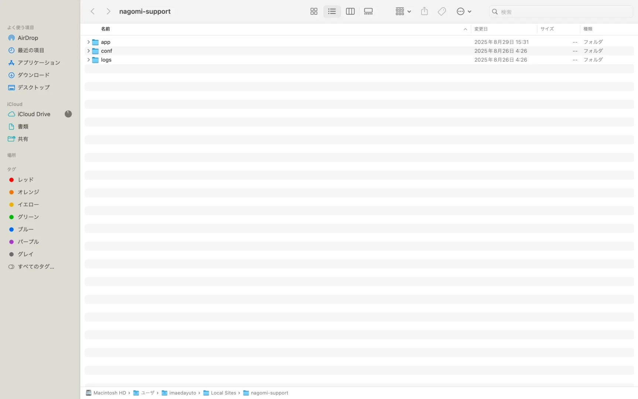
Task: Sort by 変更日 column header
Action: [481, 29]
